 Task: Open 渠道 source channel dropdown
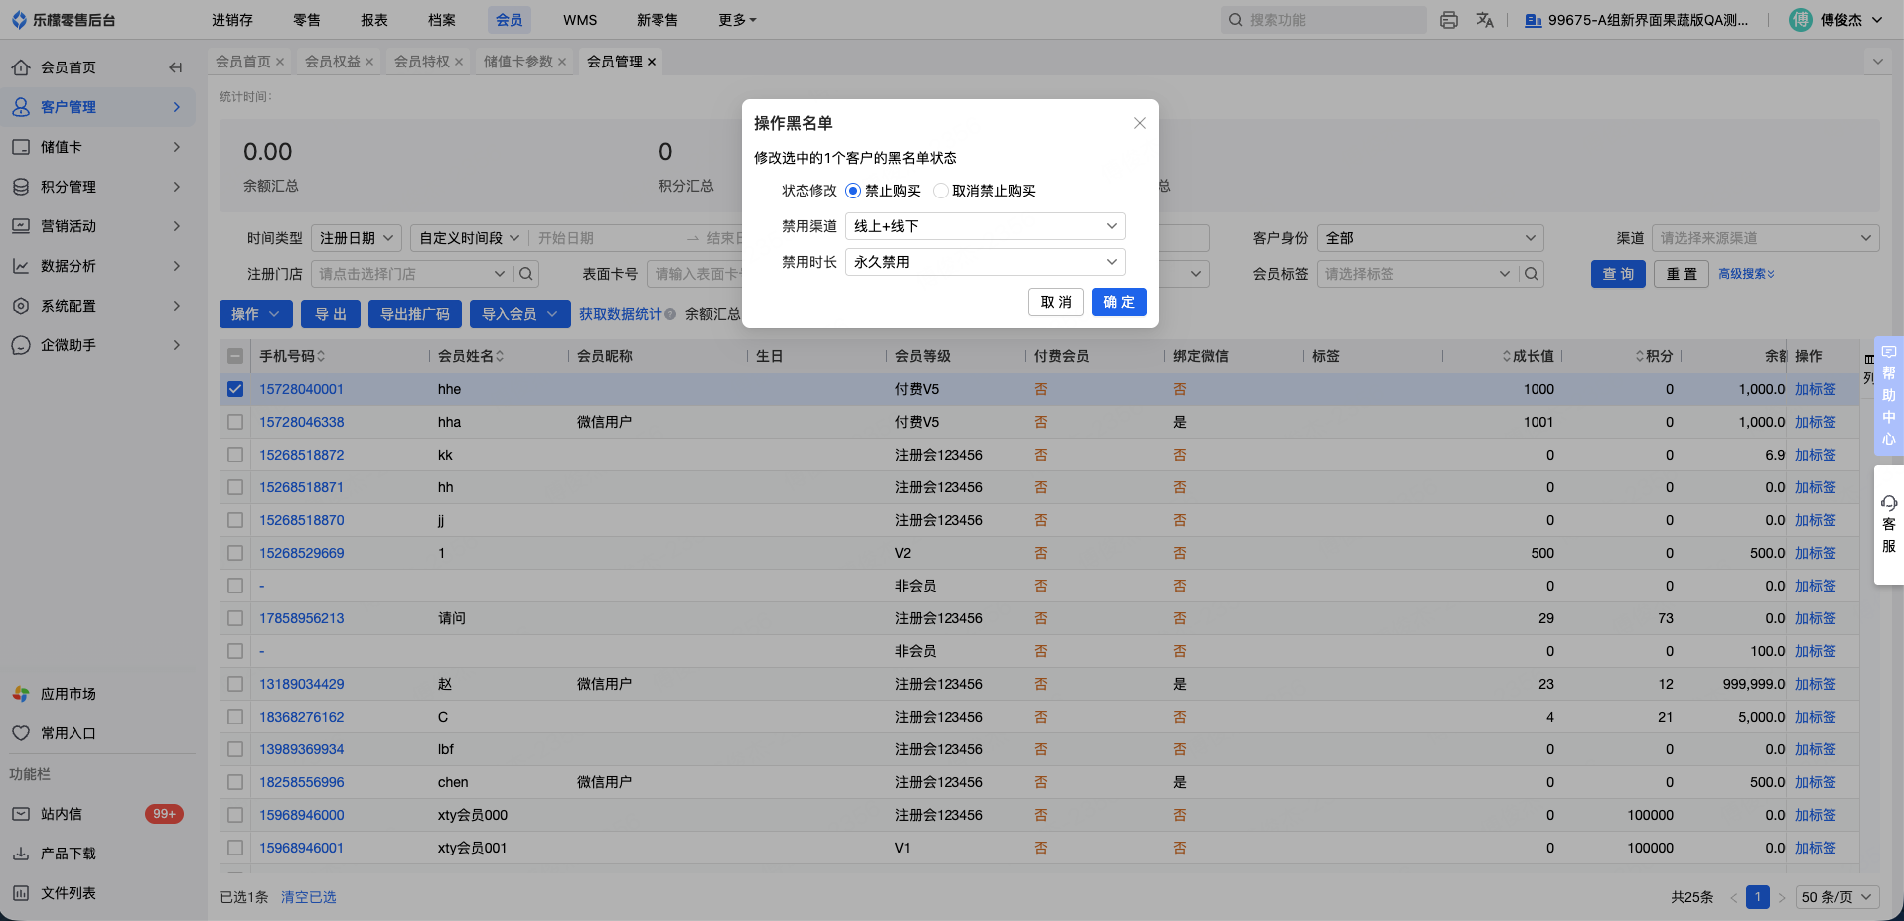point(1765,238)
